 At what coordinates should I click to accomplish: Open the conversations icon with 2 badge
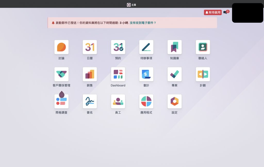226,12
